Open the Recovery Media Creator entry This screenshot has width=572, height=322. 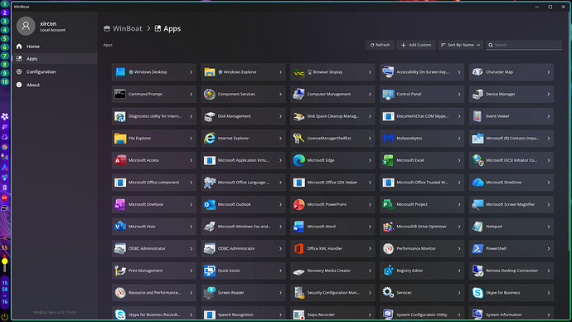[x=332, y=271]
